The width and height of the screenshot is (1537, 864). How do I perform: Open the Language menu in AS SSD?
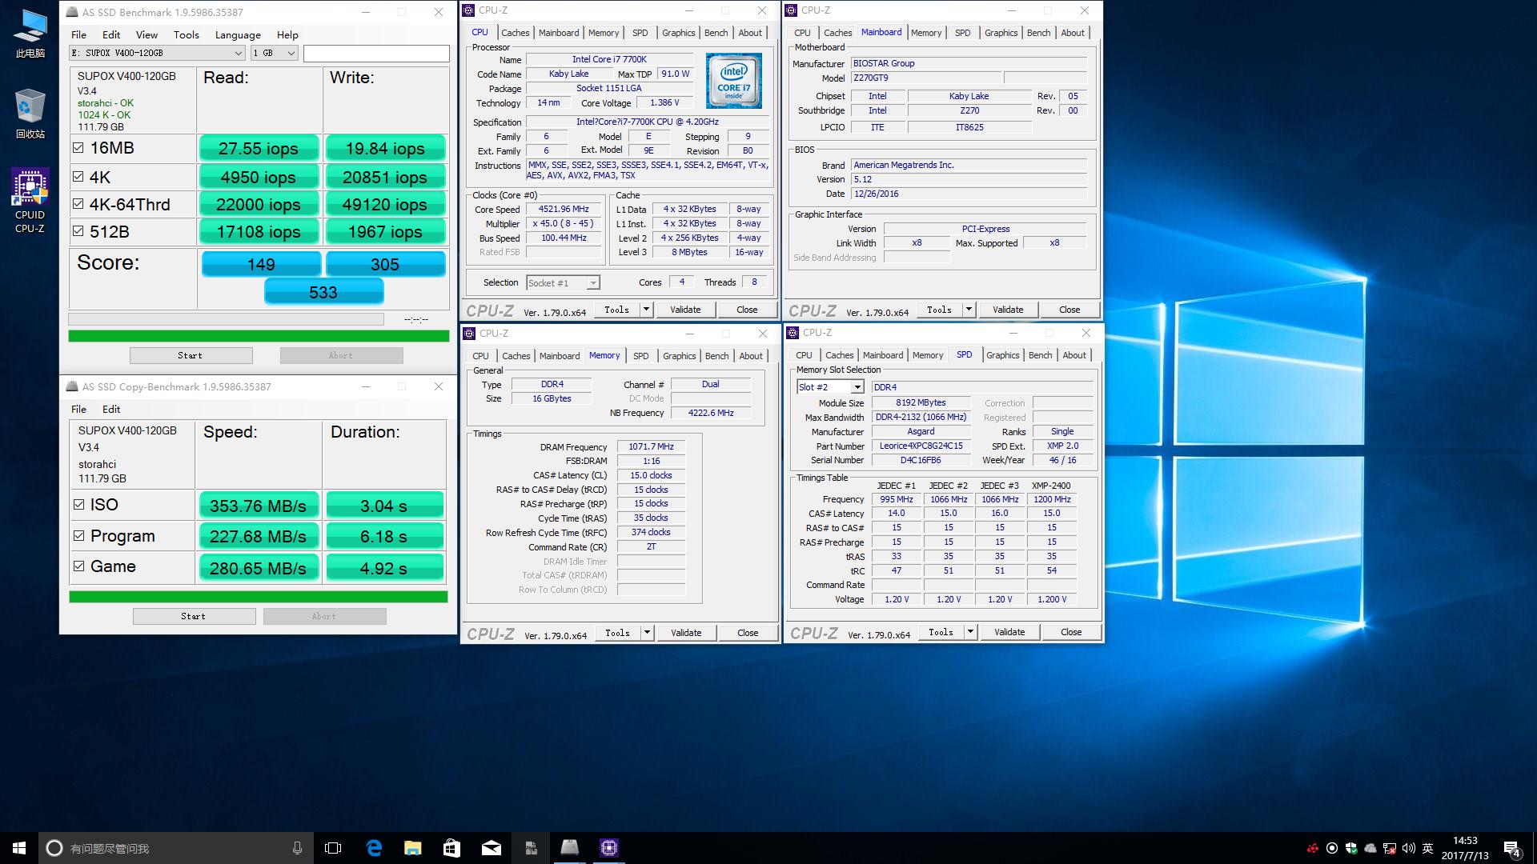(x=238, y=34)
